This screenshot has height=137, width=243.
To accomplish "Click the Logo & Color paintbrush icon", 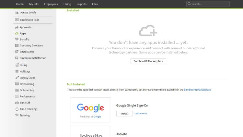I will tap(17, 78).
